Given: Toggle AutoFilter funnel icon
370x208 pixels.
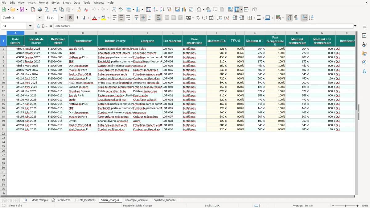Looking at the screenshot, I should 169,10.
